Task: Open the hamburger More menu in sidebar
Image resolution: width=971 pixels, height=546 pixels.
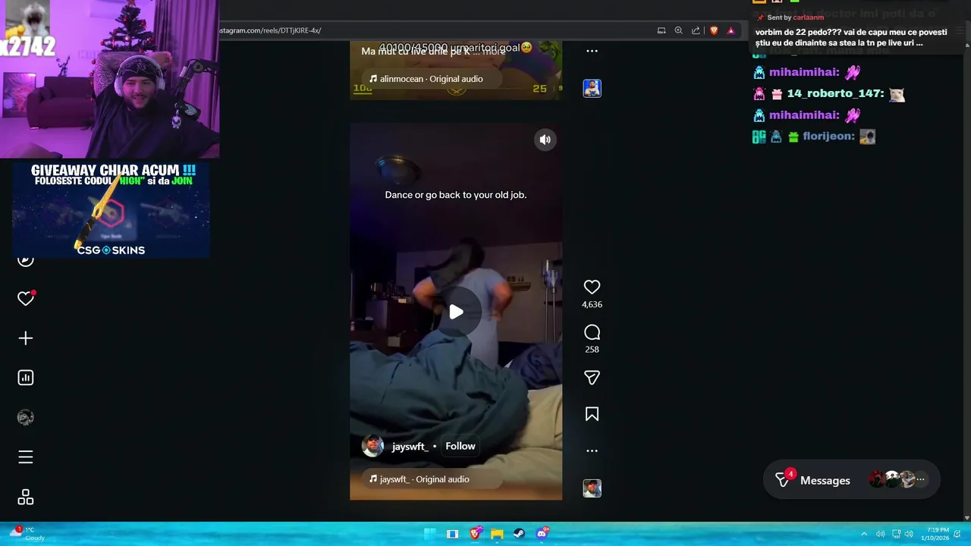Action: 26,457
